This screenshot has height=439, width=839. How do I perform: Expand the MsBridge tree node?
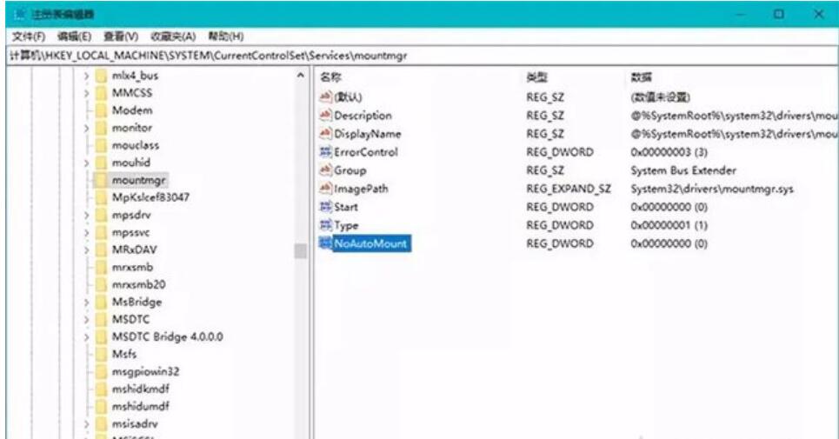click(x=86, y=303)
